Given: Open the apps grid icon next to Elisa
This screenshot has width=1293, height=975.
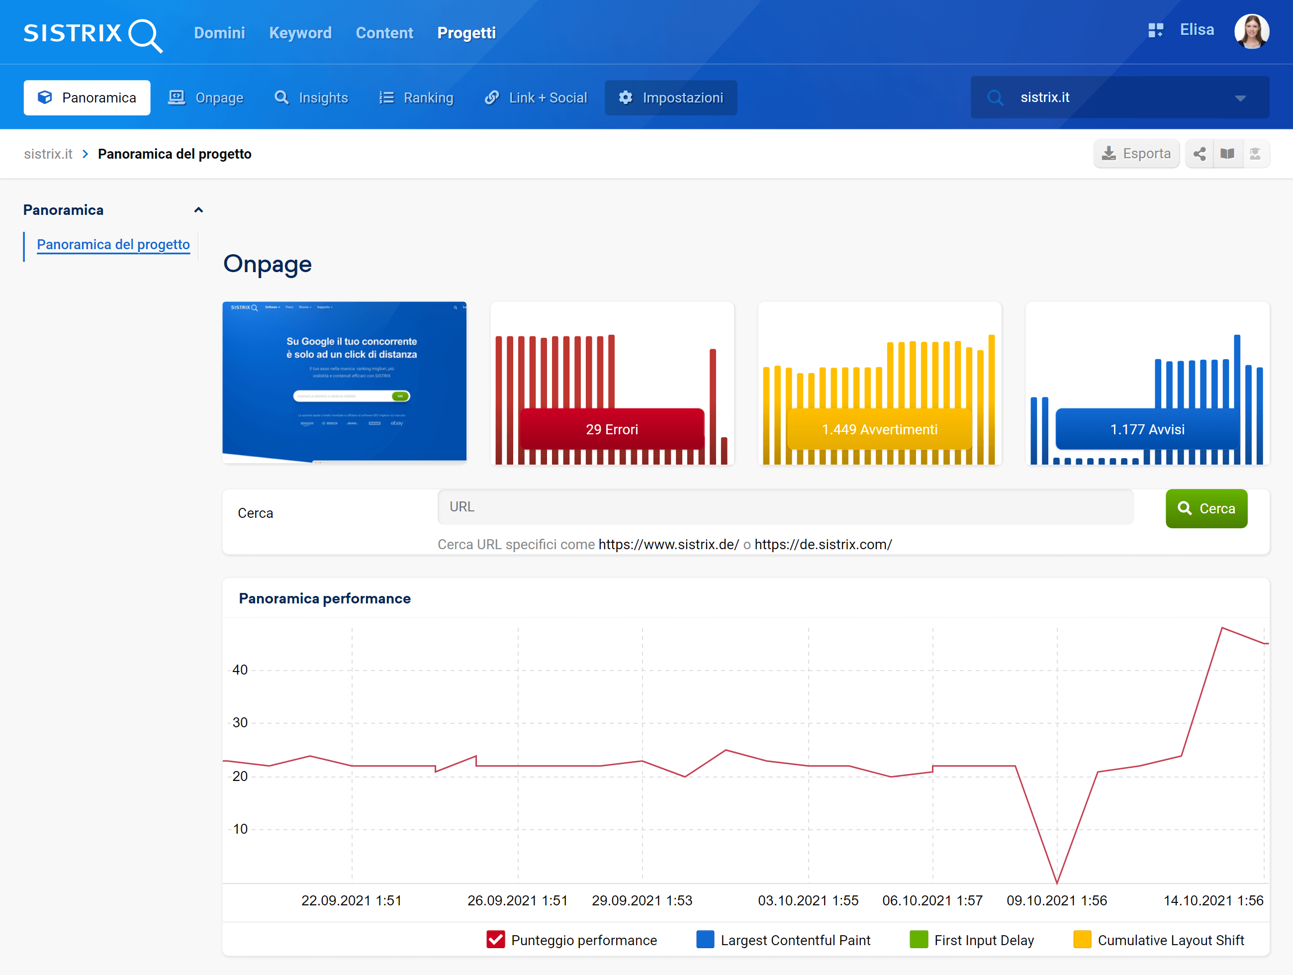Looking at the screenshot, I should click(1155, 30).
